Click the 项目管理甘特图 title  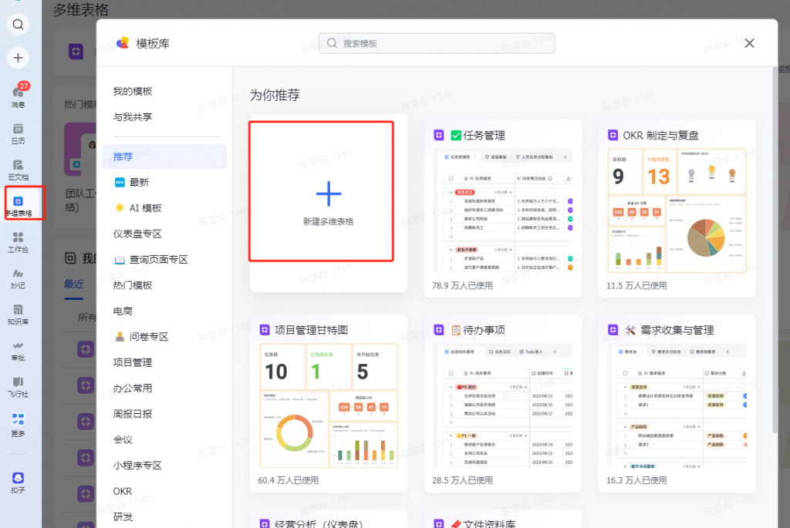[x=312, y=330]
